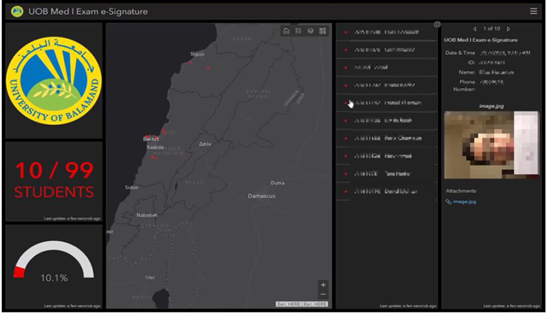Open the hamburger menu in the header
Image resolution: width=546 pixels, height=314 pixels.
pos(533,11)
